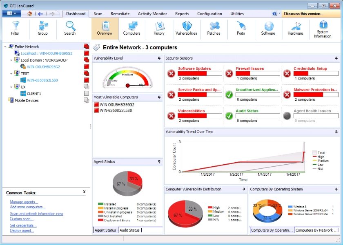Open the System Information view
Viewport: 343px width, 245px height.
pos(323,29)
